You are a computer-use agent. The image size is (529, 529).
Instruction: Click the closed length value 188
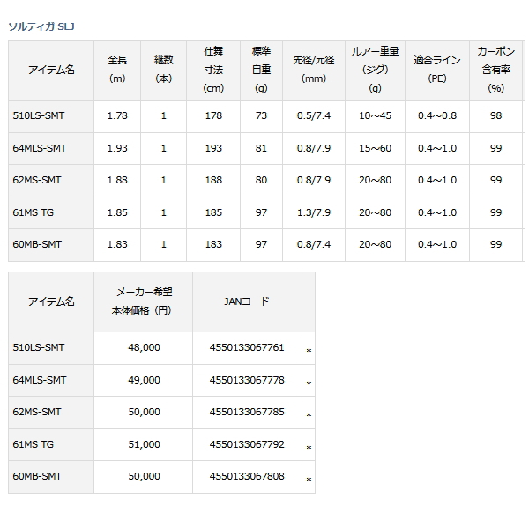(x=213, y=180)
